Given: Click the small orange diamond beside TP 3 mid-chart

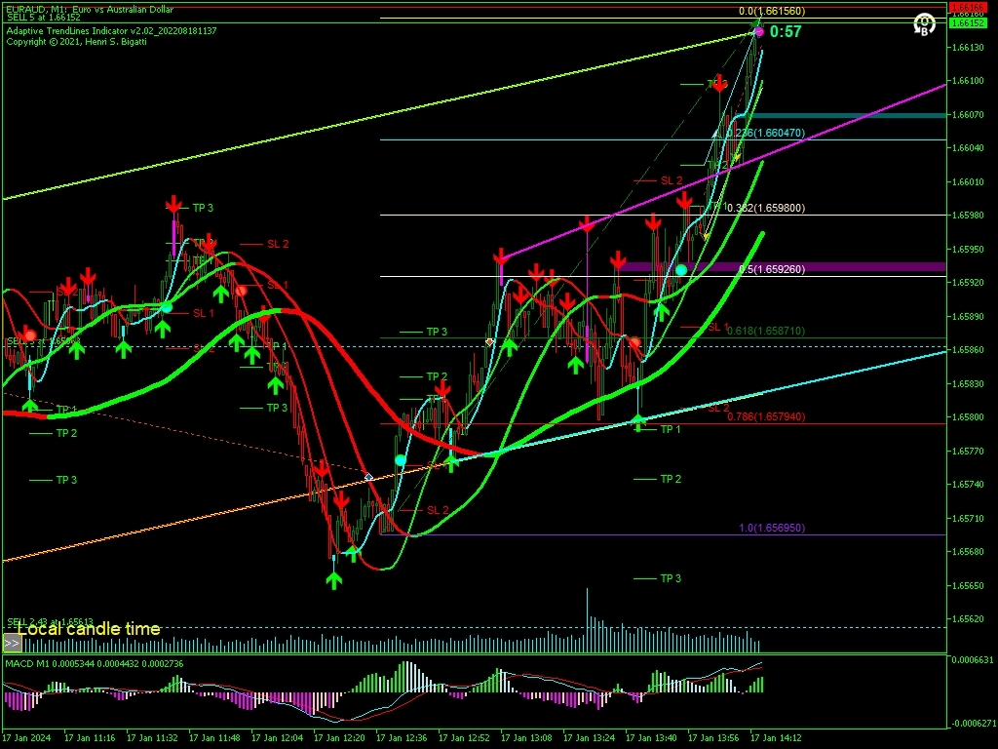Looking at the screenshot, I should [489, 342].
